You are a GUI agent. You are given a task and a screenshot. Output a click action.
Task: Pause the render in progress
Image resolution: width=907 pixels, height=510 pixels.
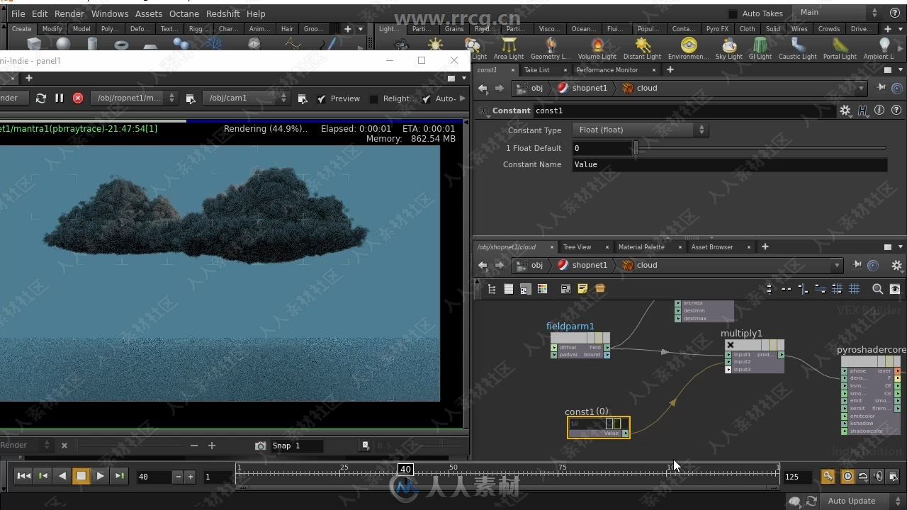(60, 98)
